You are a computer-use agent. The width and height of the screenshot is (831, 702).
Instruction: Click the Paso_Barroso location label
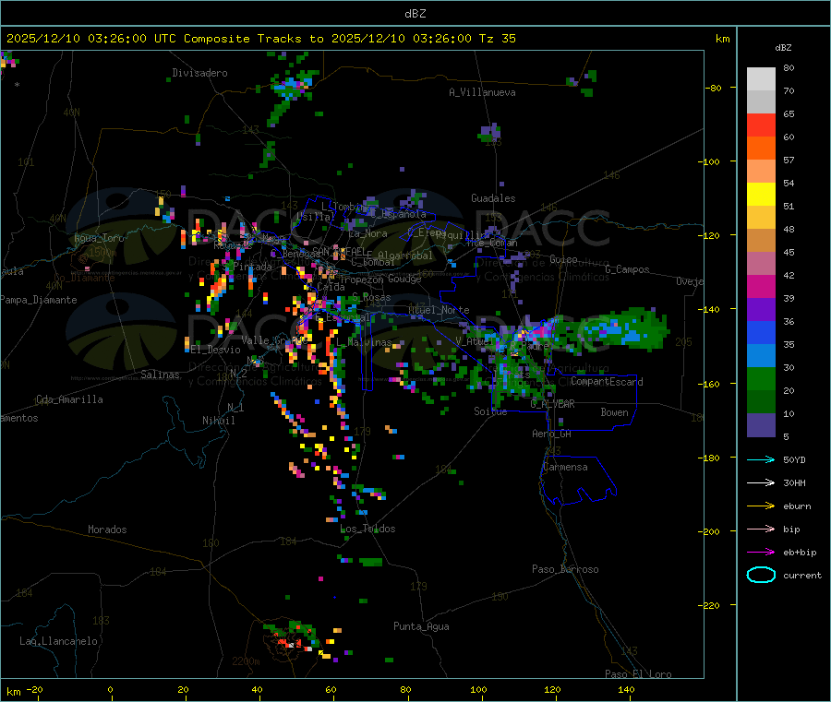565,570
